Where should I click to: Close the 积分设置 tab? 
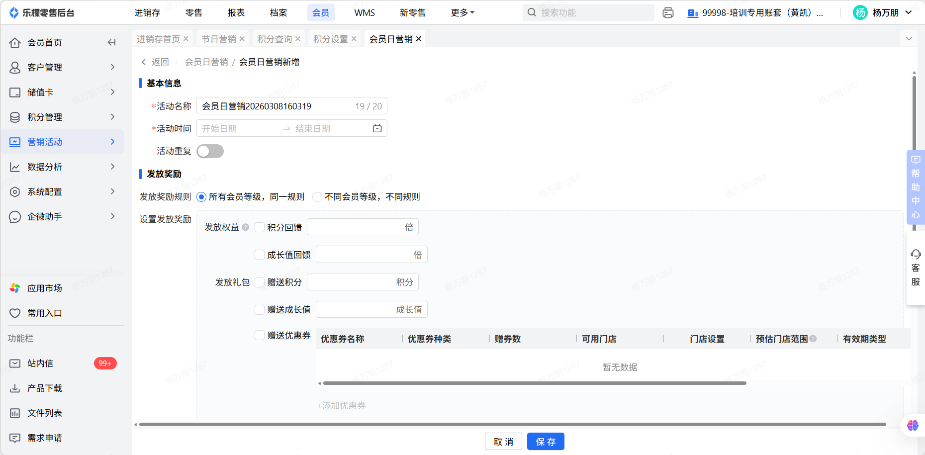(x=354, y=39)
